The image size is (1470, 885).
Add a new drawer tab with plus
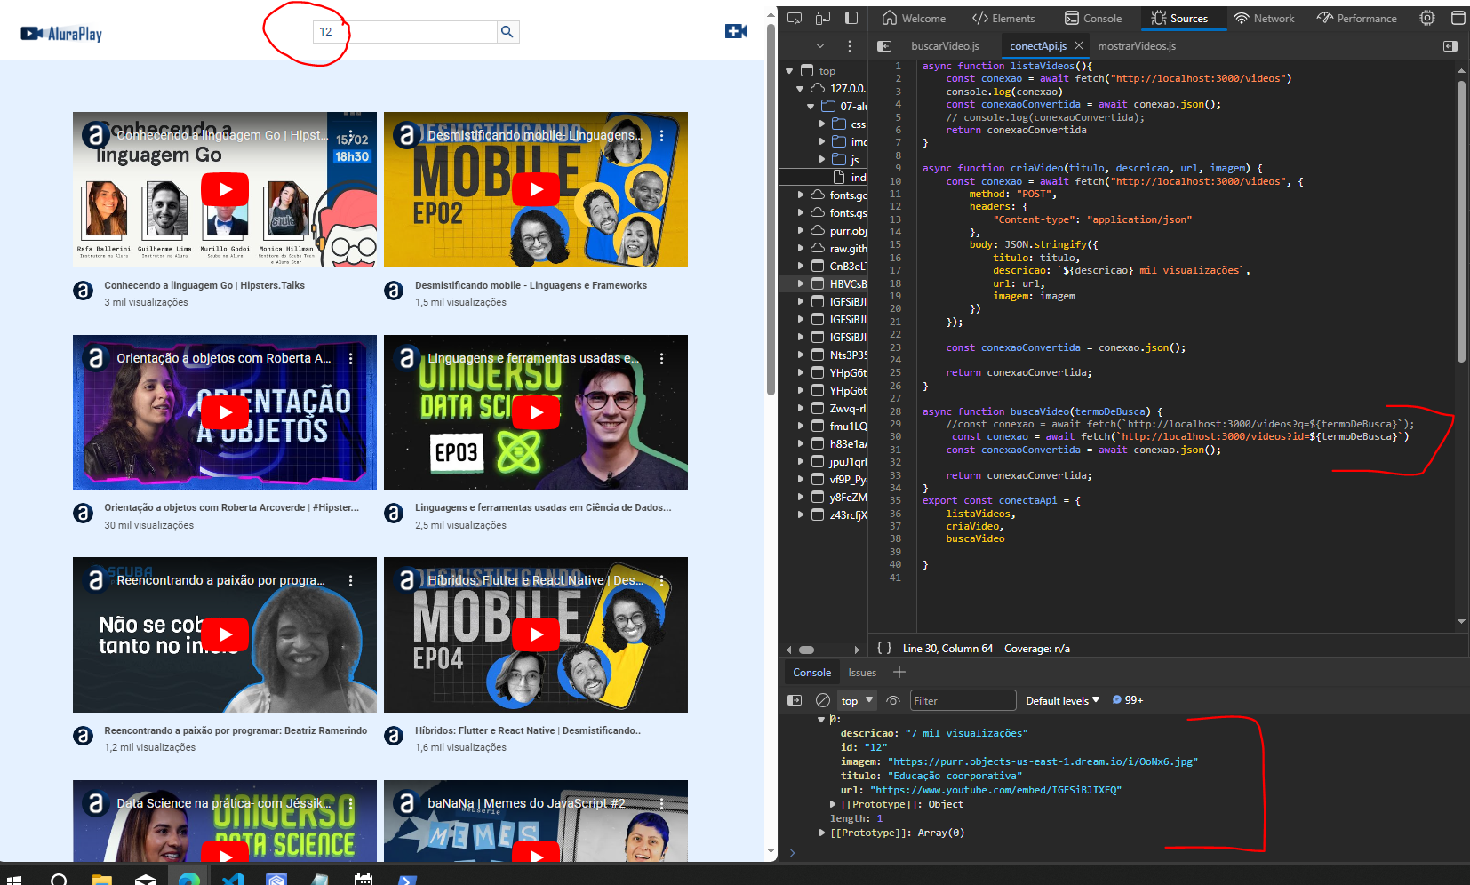pyautogui.click(x=899, y=673)
